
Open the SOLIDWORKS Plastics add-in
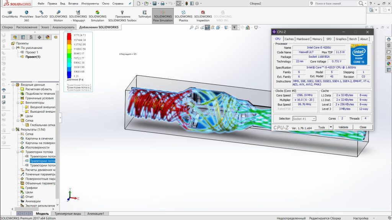183,16
